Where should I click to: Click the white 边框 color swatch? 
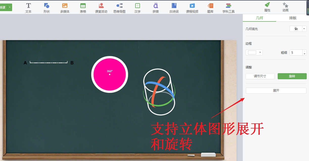click(x=252, y=52)
